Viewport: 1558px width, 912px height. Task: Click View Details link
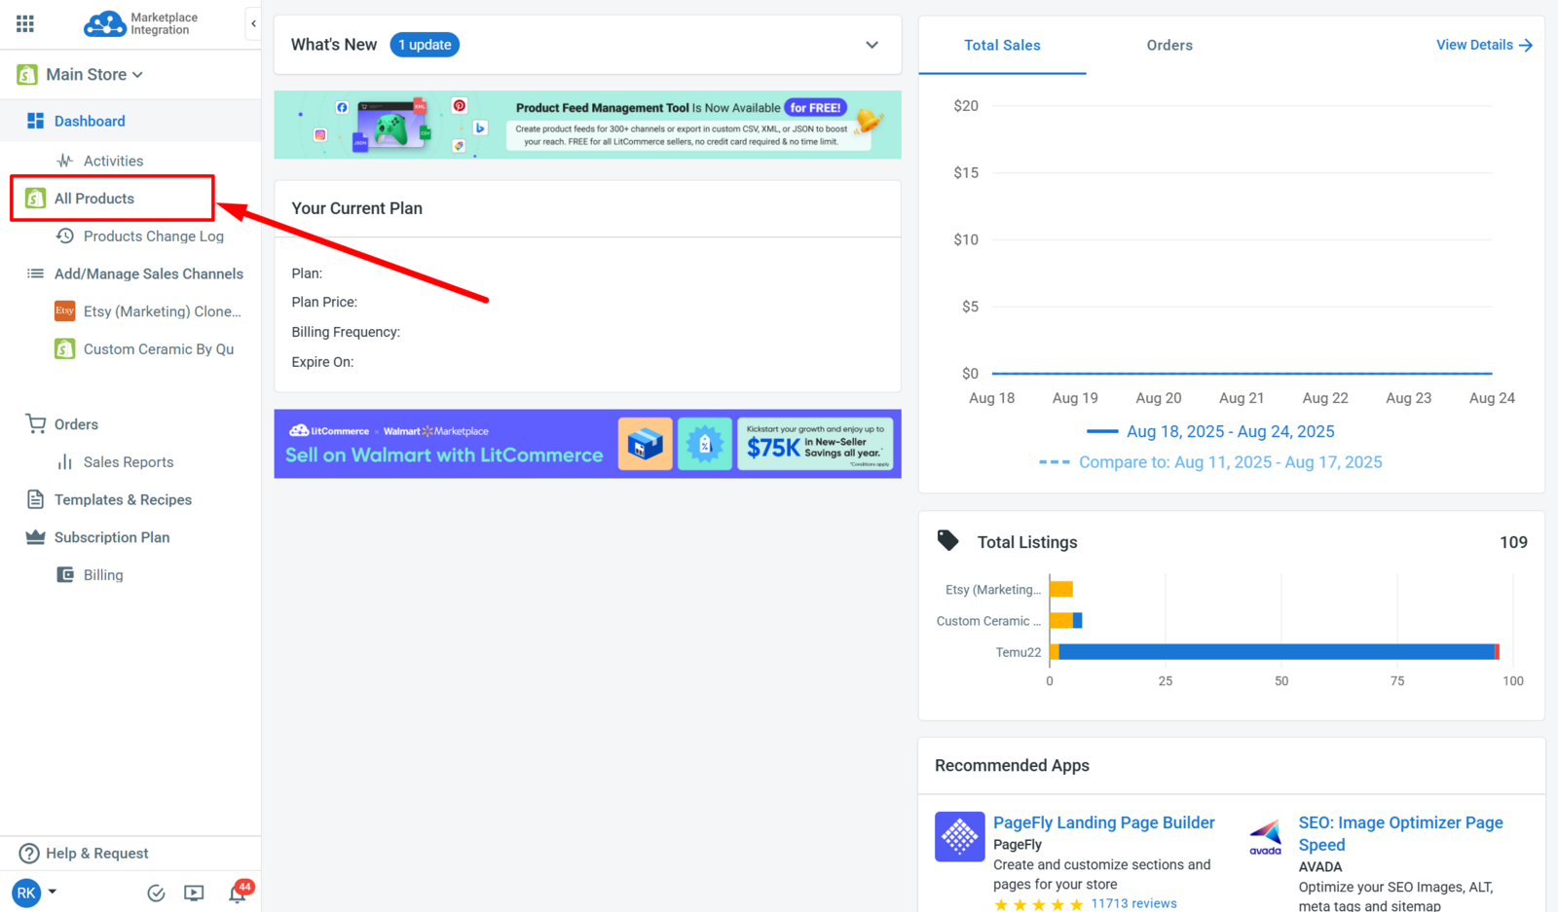click(x=1484, y=45)
